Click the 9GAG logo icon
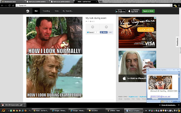The height and width of the screenshot is (113, 181). (x=28, y=11)
